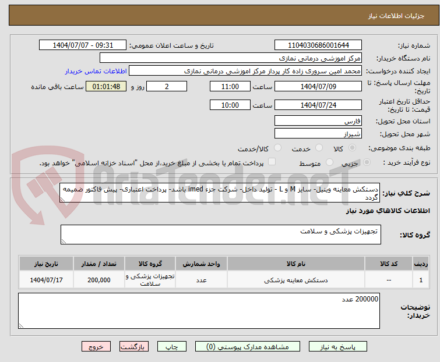Image resolution: width=440 pixels, height=362 pixels.
Task: Click the پاسخ به نیاز button
Action: coord(337,347)
